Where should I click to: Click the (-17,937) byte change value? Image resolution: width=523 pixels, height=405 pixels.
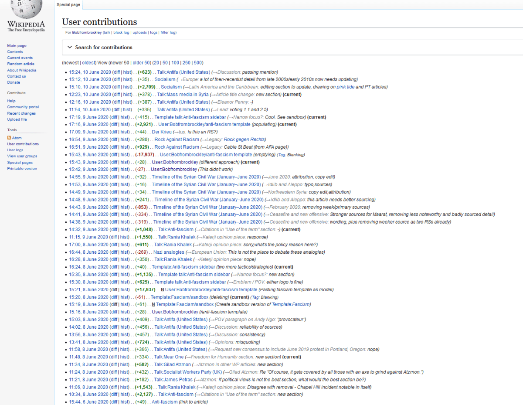(145, 154)
